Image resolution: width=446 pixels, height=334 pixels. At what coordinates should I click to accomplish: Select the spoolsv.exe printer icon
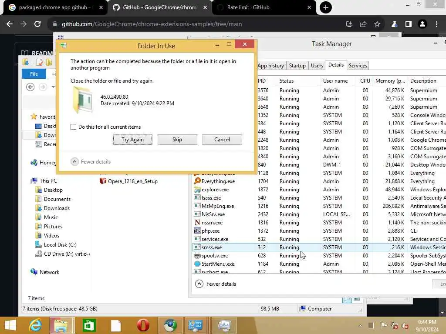click(197, 256)
